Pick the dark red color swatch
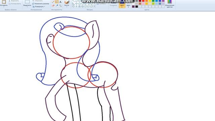This screenshot has width=215, height=121. pyautogui.click(x=140, y=1)
